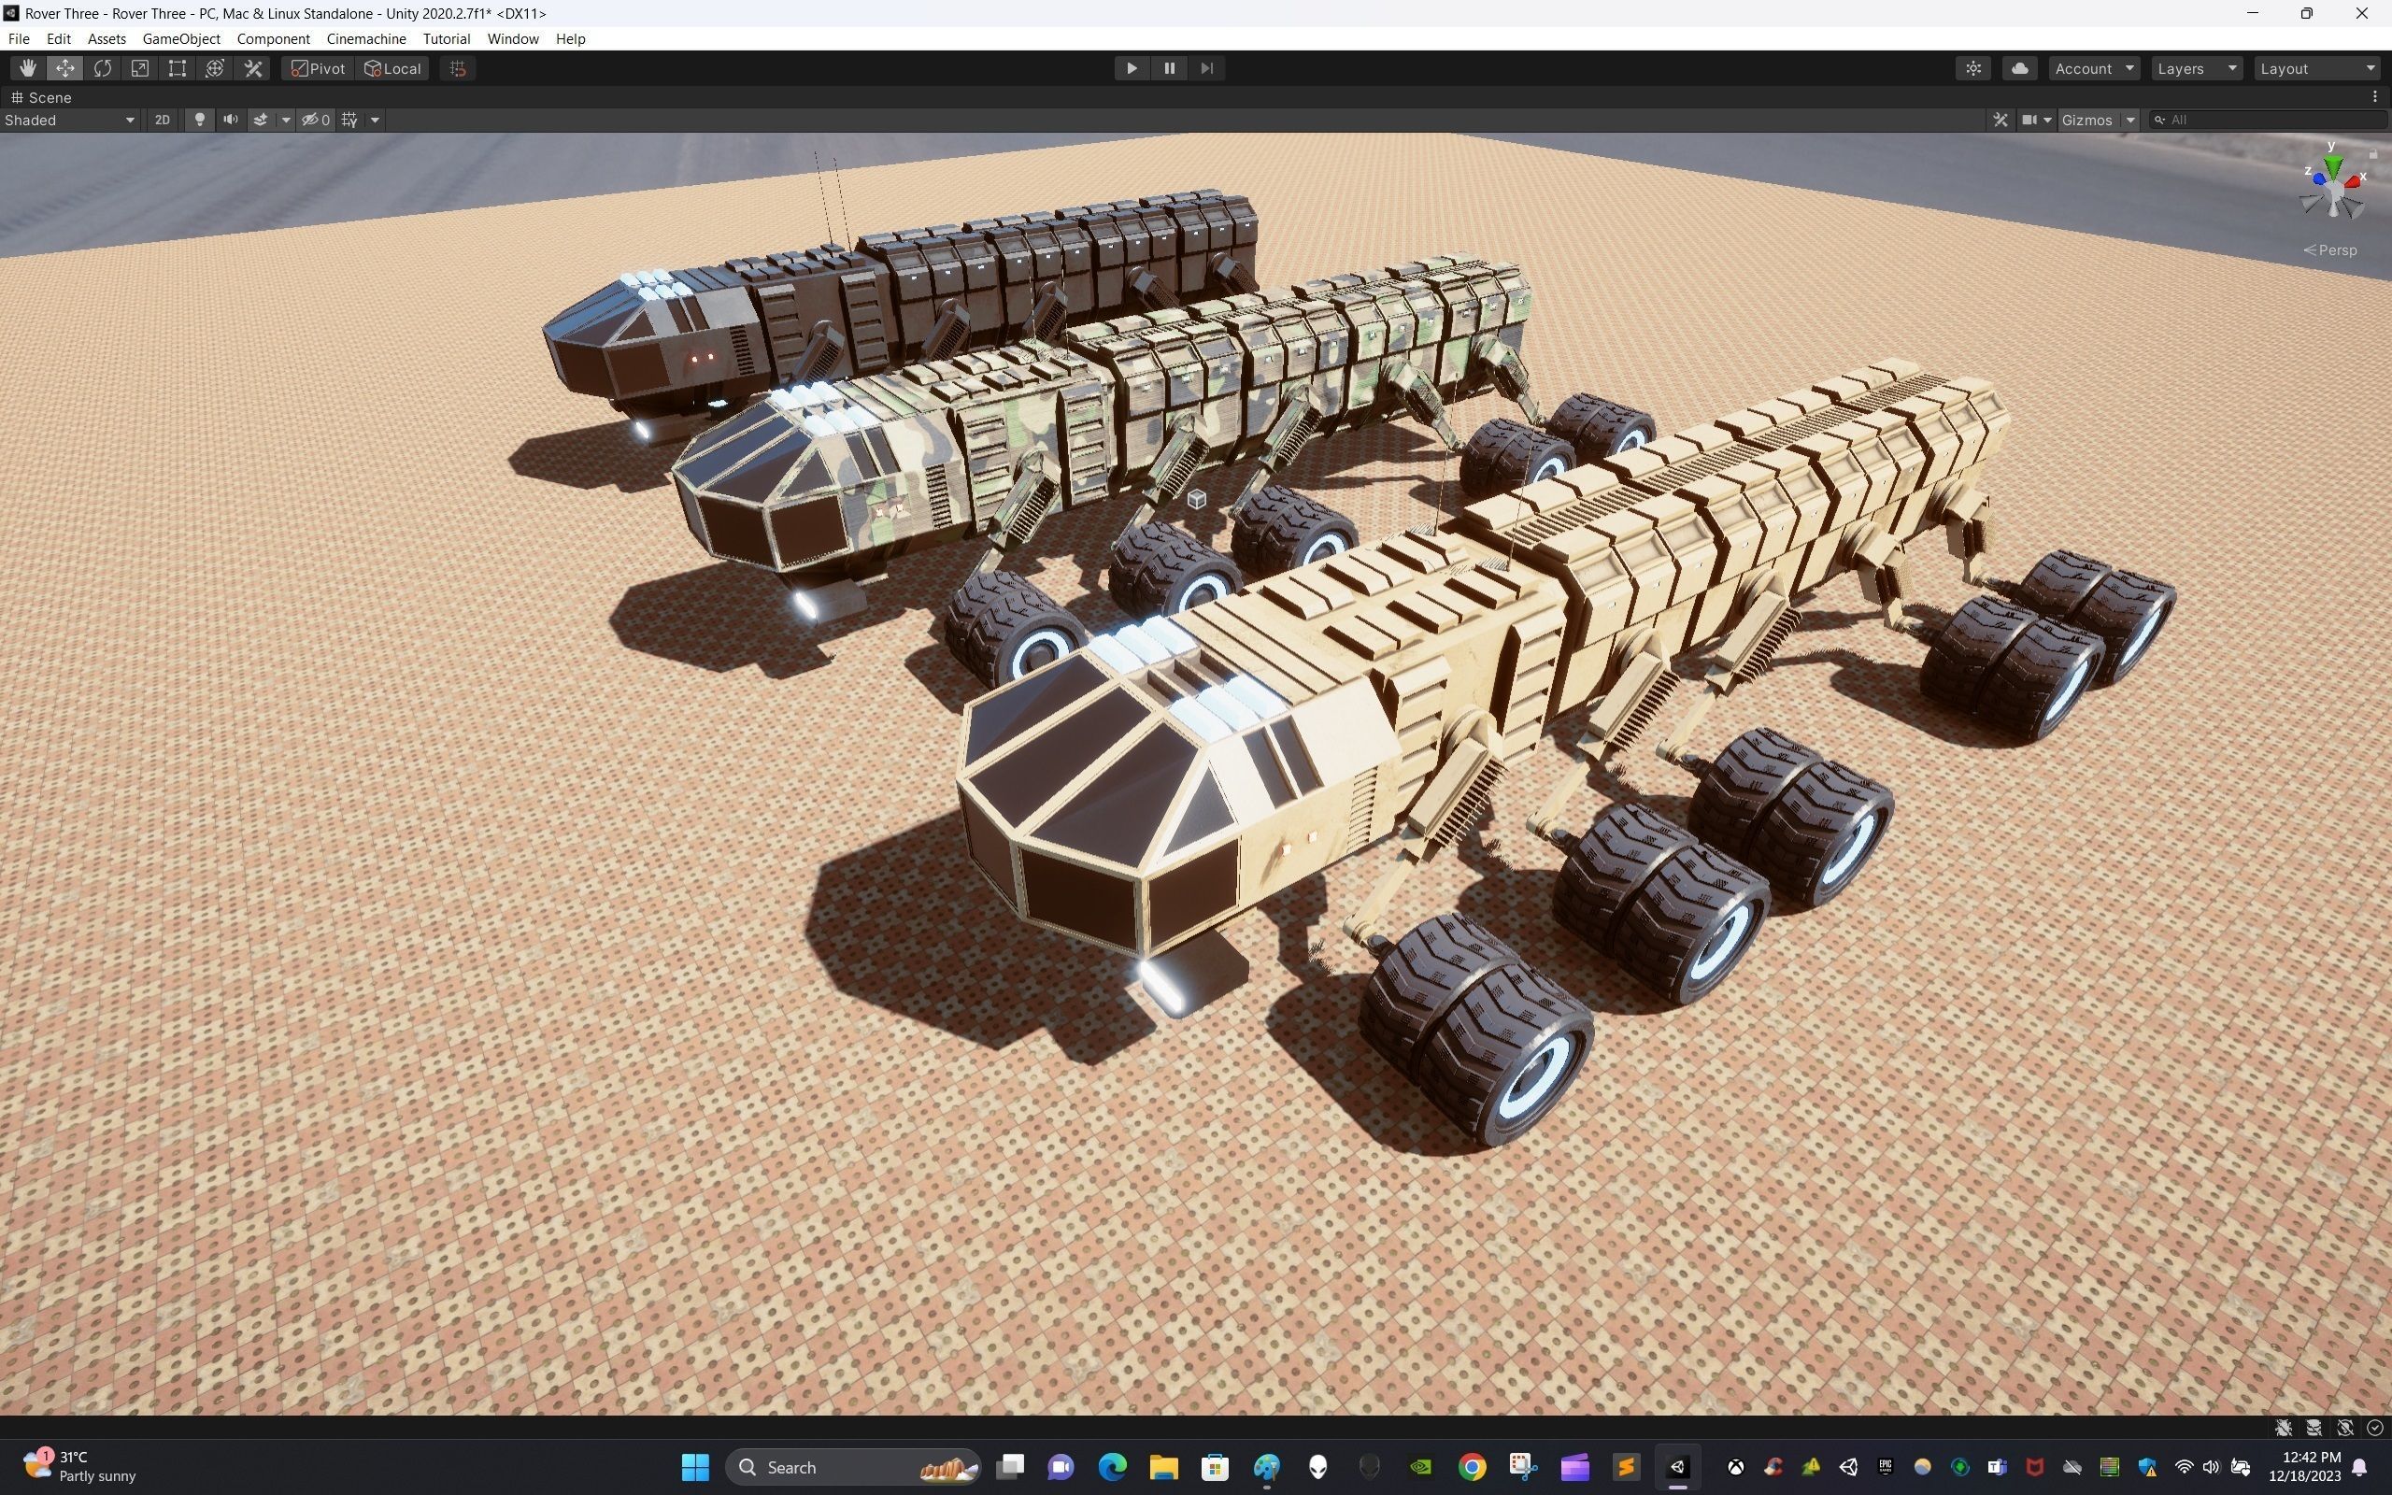Viewport: 2392px width, 1495px height.
Task: Open the Component menu
Action: (x=273, y=38)
